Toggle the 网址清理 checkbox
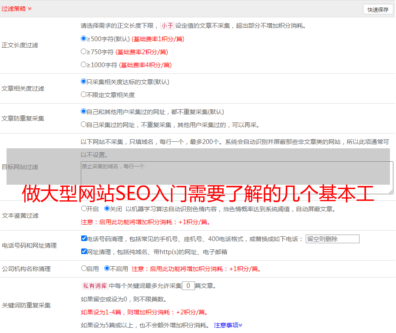This screenshot has width=396, height=333. coord(84,251)
